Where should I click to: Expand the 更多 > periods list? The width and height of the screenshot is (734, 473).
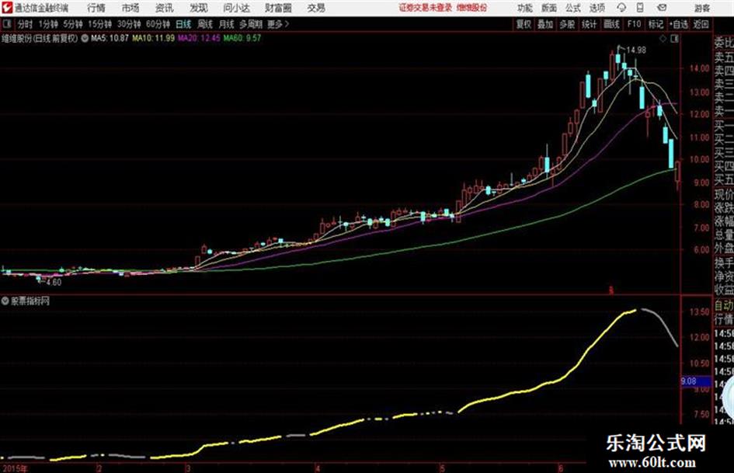(x=278, y=24)
